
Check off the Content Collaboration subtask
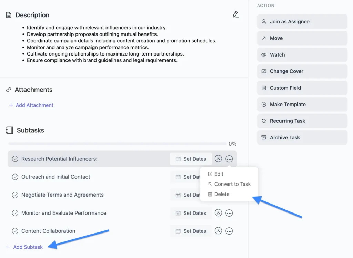[x=15, y=231]
